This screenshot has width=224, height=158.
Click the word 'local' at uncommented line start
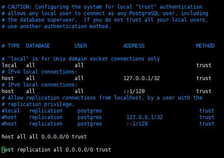(x=9, y=65)
